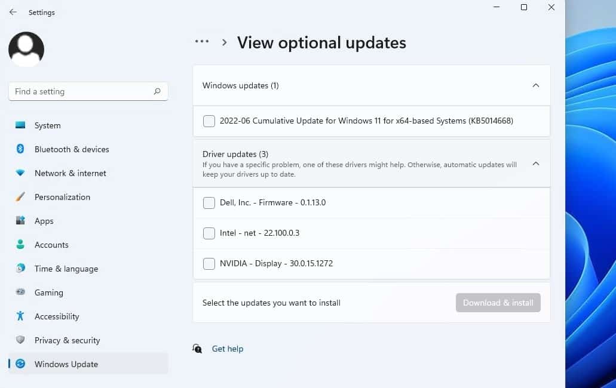
Task: Collapse the Windows updates section chevron
Action: click(x=536, y=85)
